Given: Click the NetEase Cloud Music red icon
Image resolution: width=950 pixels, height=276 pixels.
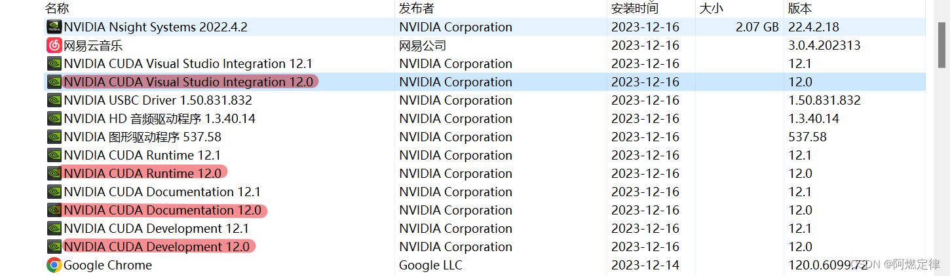Looking at the screenshot, I should point(54,45).
